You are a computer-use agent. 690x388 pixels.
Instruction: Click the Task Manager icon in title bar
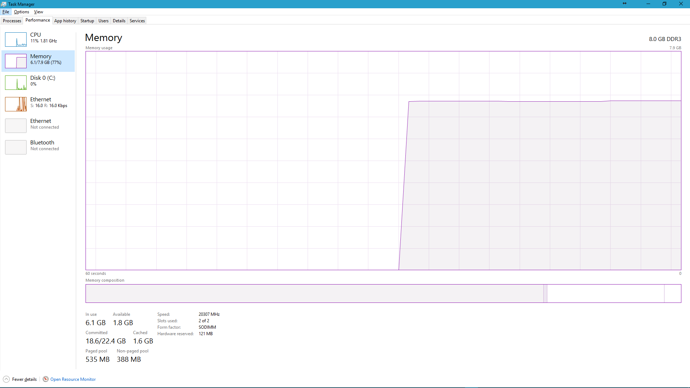(3, 4)
